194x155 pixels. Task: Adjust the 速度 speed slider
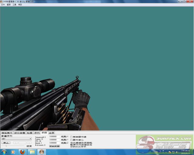click(6, 146)
